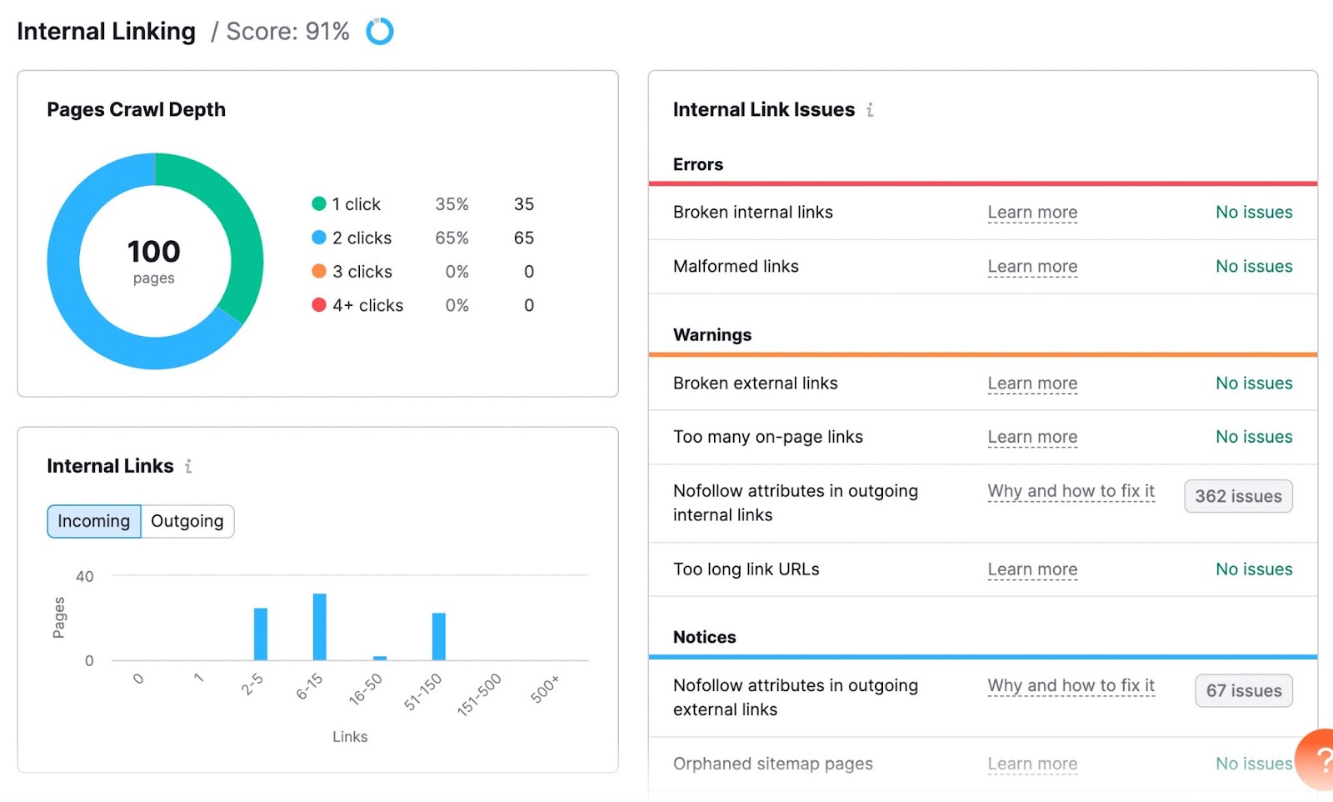
Task: Click Why and how to fix it for internal nofollow
Action: 1071,492
